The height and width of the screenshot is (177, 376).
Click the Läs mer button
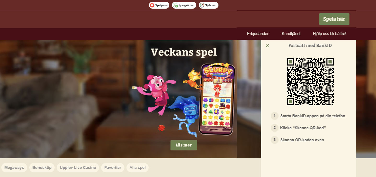[x=184, y=145]
